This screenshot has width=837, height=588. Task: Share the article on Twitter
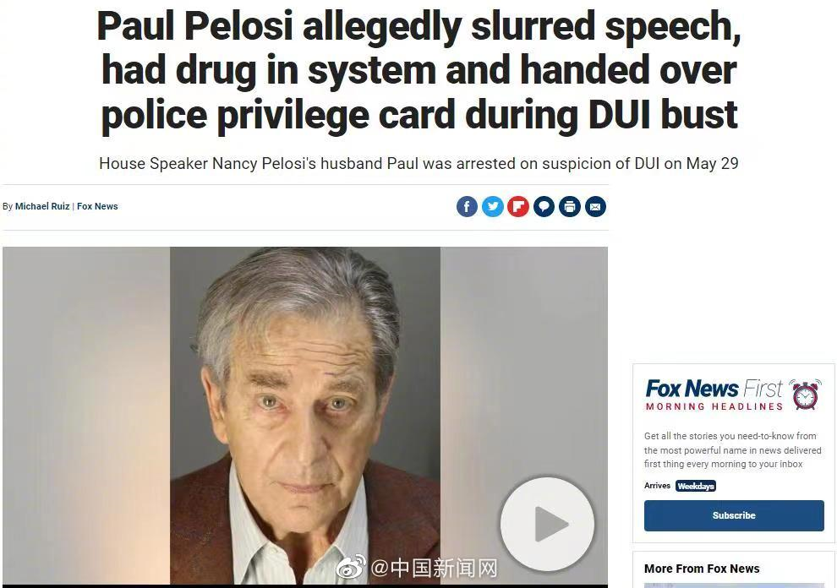point(493,206)
